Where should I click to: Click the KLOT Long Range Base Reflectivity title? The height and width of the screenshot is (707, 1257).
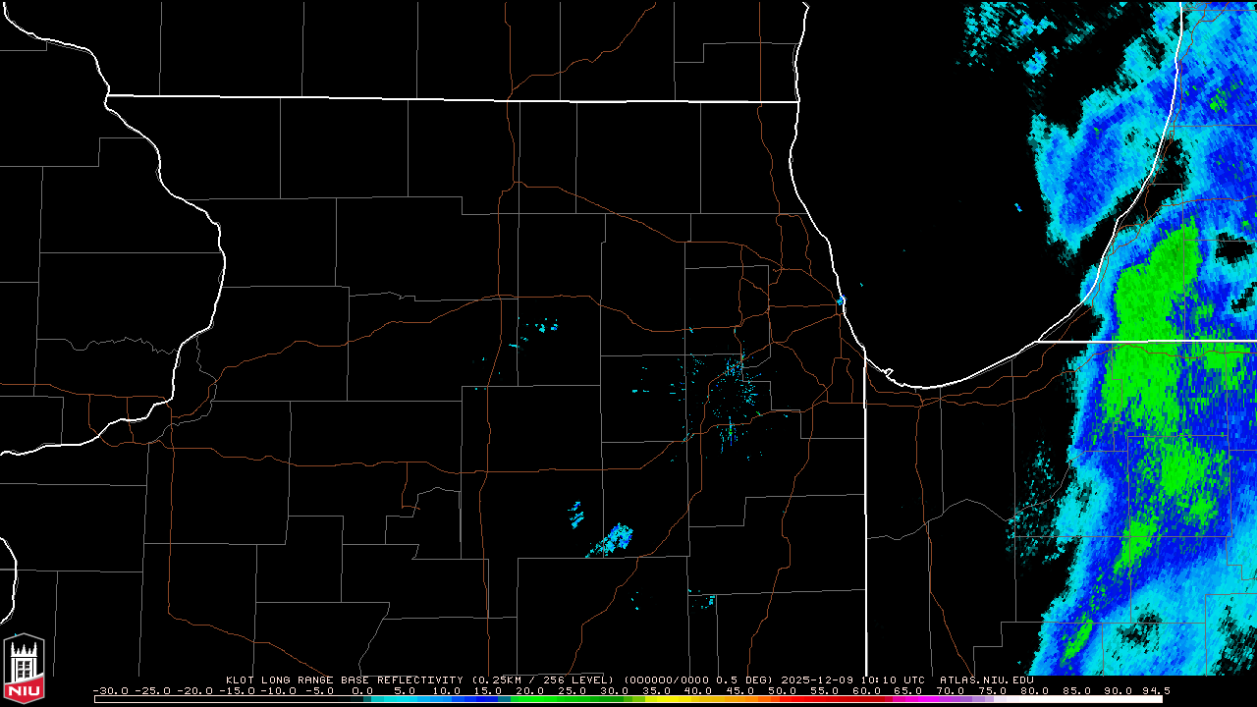point(343,680)
